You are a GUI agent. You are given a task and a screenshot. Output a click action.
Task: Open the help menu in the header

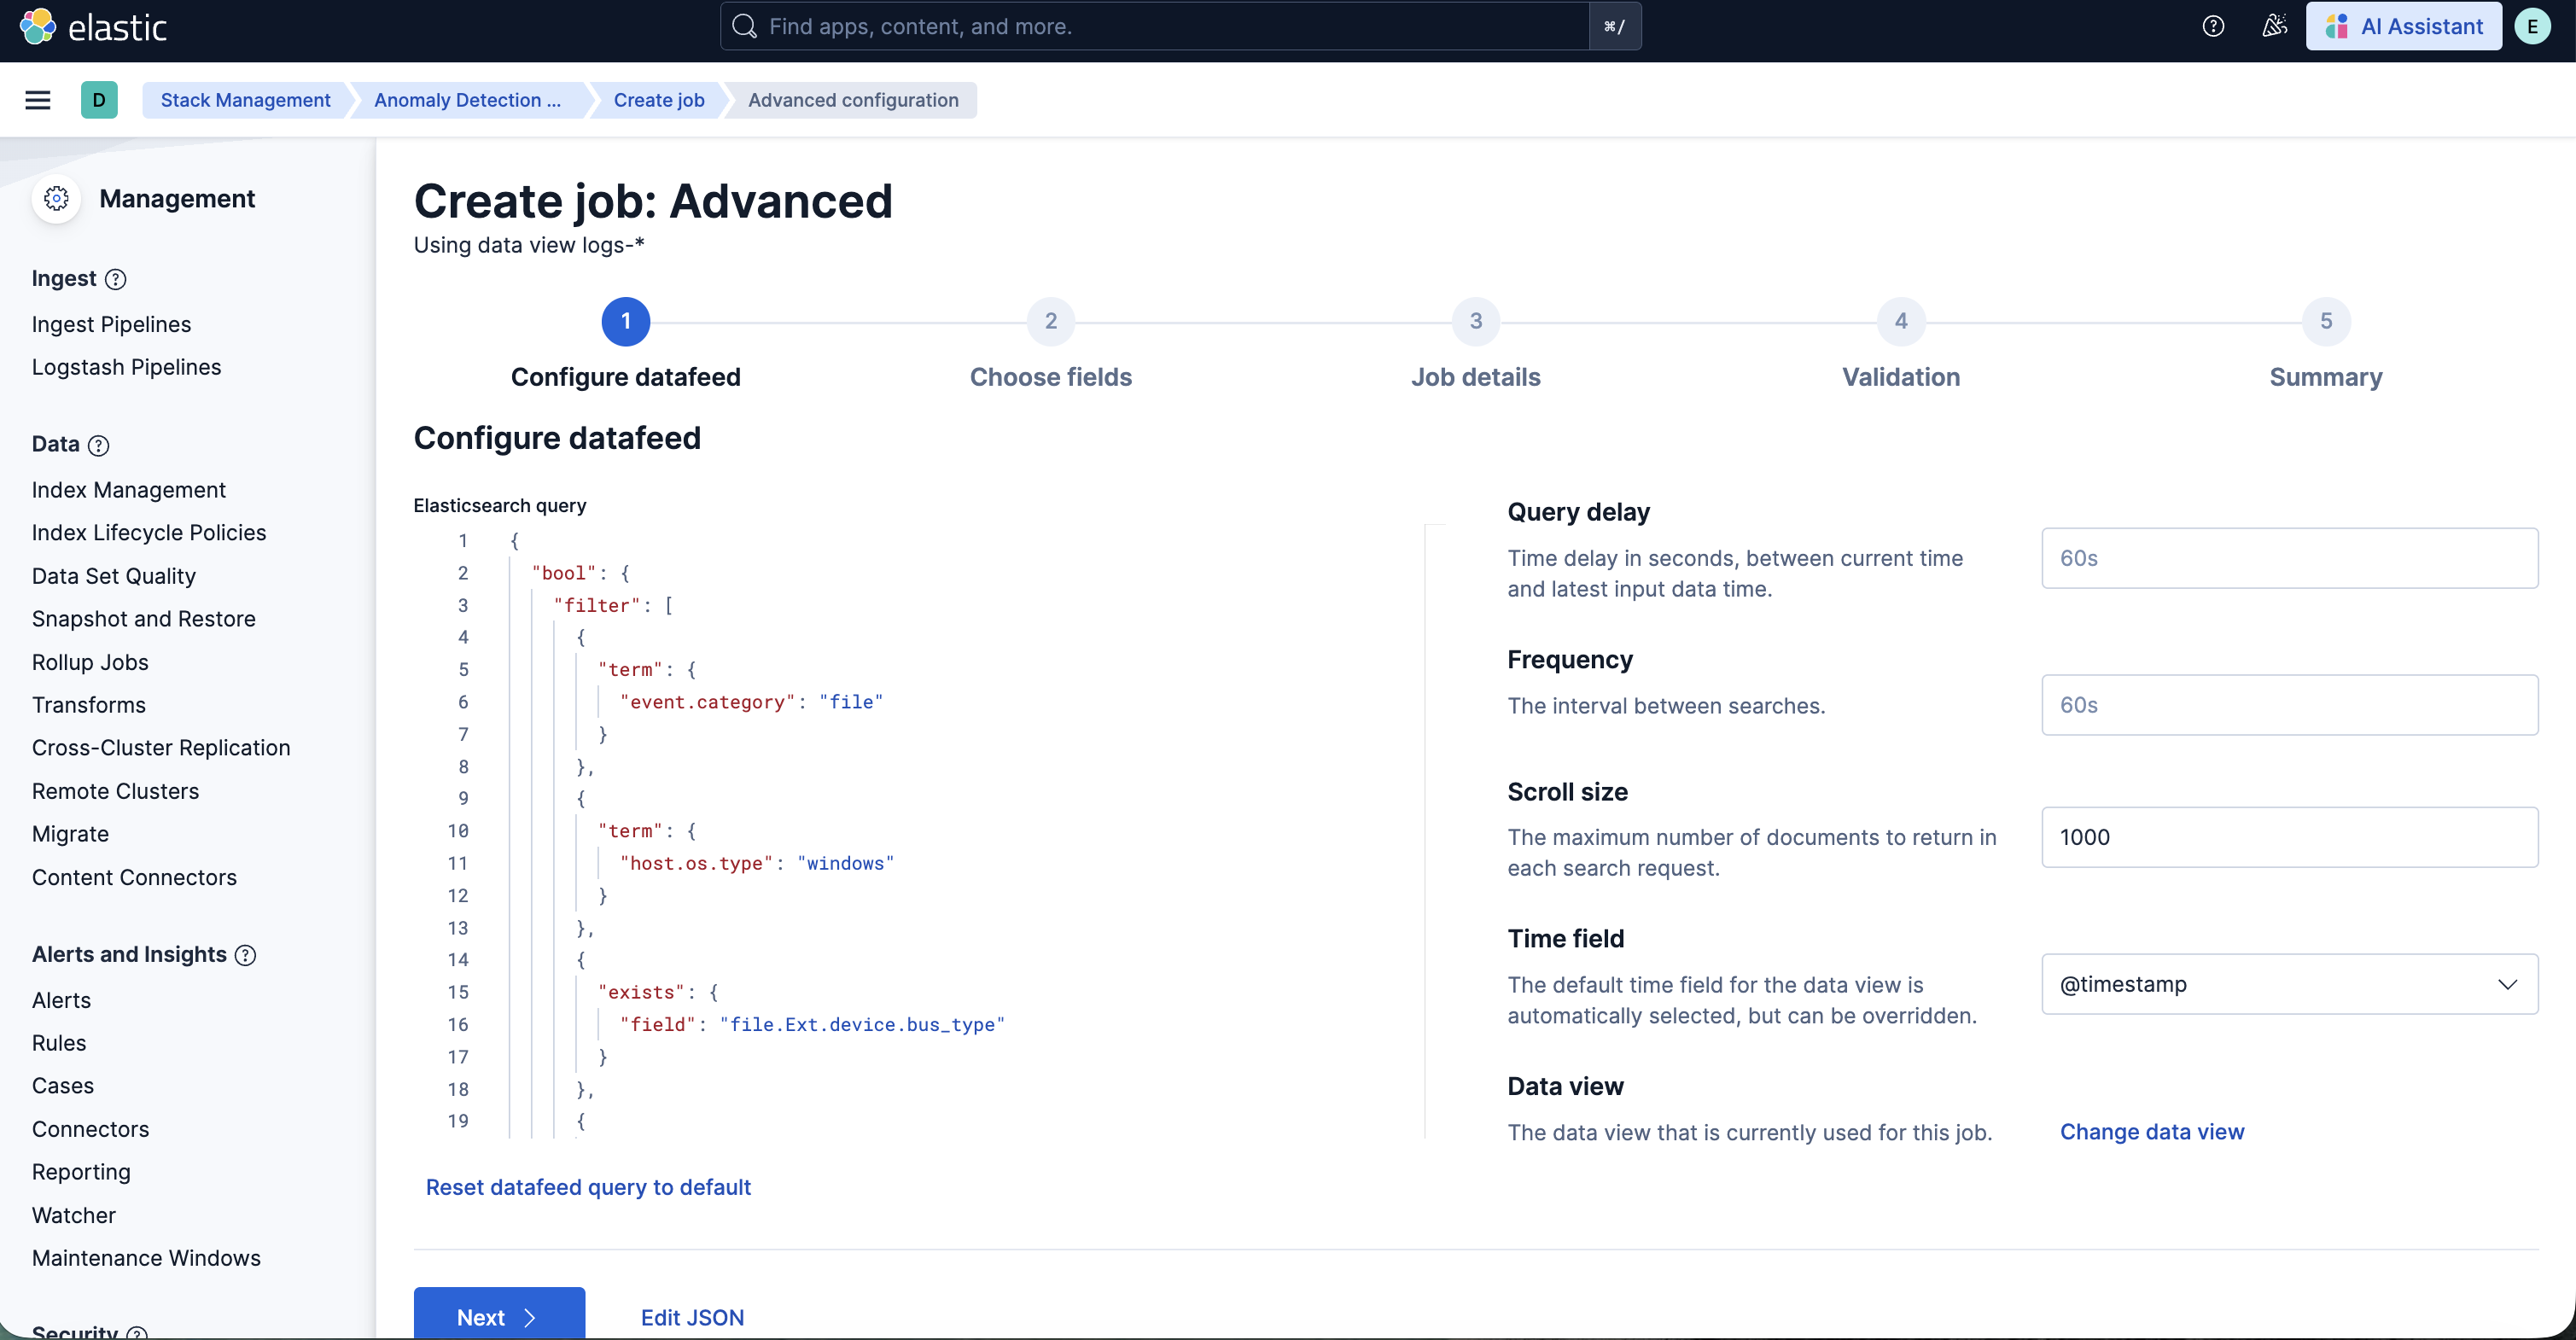click(x=2213, y=26)
